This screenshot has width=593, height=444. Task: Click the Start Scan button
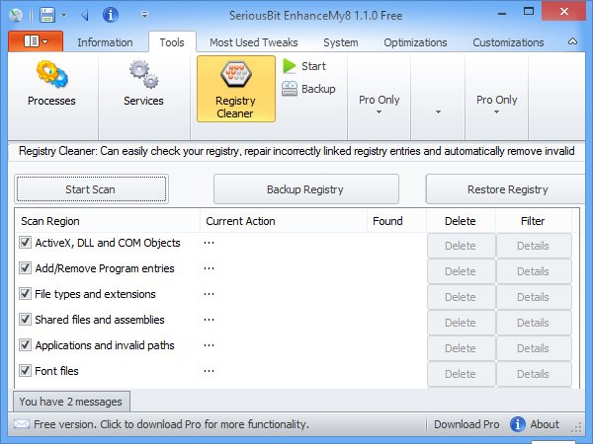[x=91, y=189]
